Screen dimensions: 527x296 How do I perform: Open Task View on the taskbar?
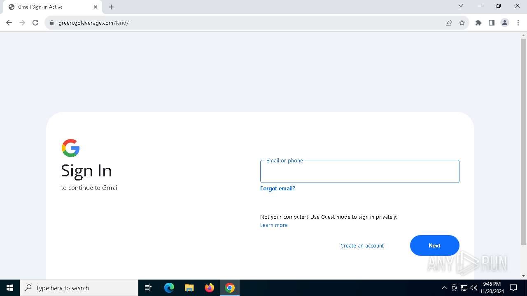(x=148, y=288)
